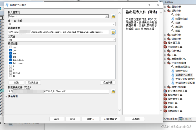
Task: Collapse the 空间关系建模 tree node
Action: (x=165, y=63)
